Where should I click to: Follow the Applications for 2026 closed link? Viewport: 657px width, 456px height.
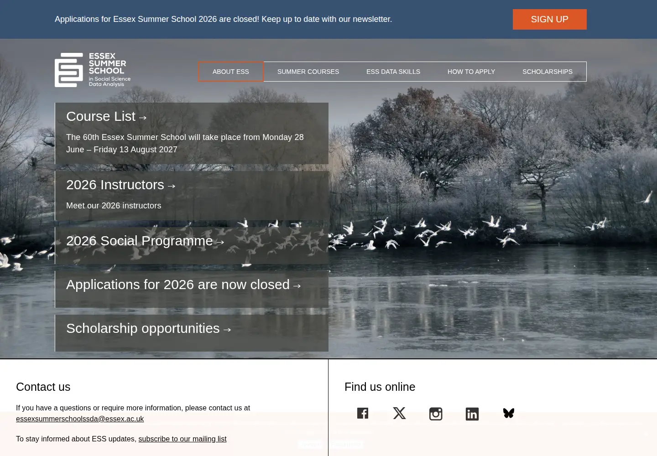183,285
